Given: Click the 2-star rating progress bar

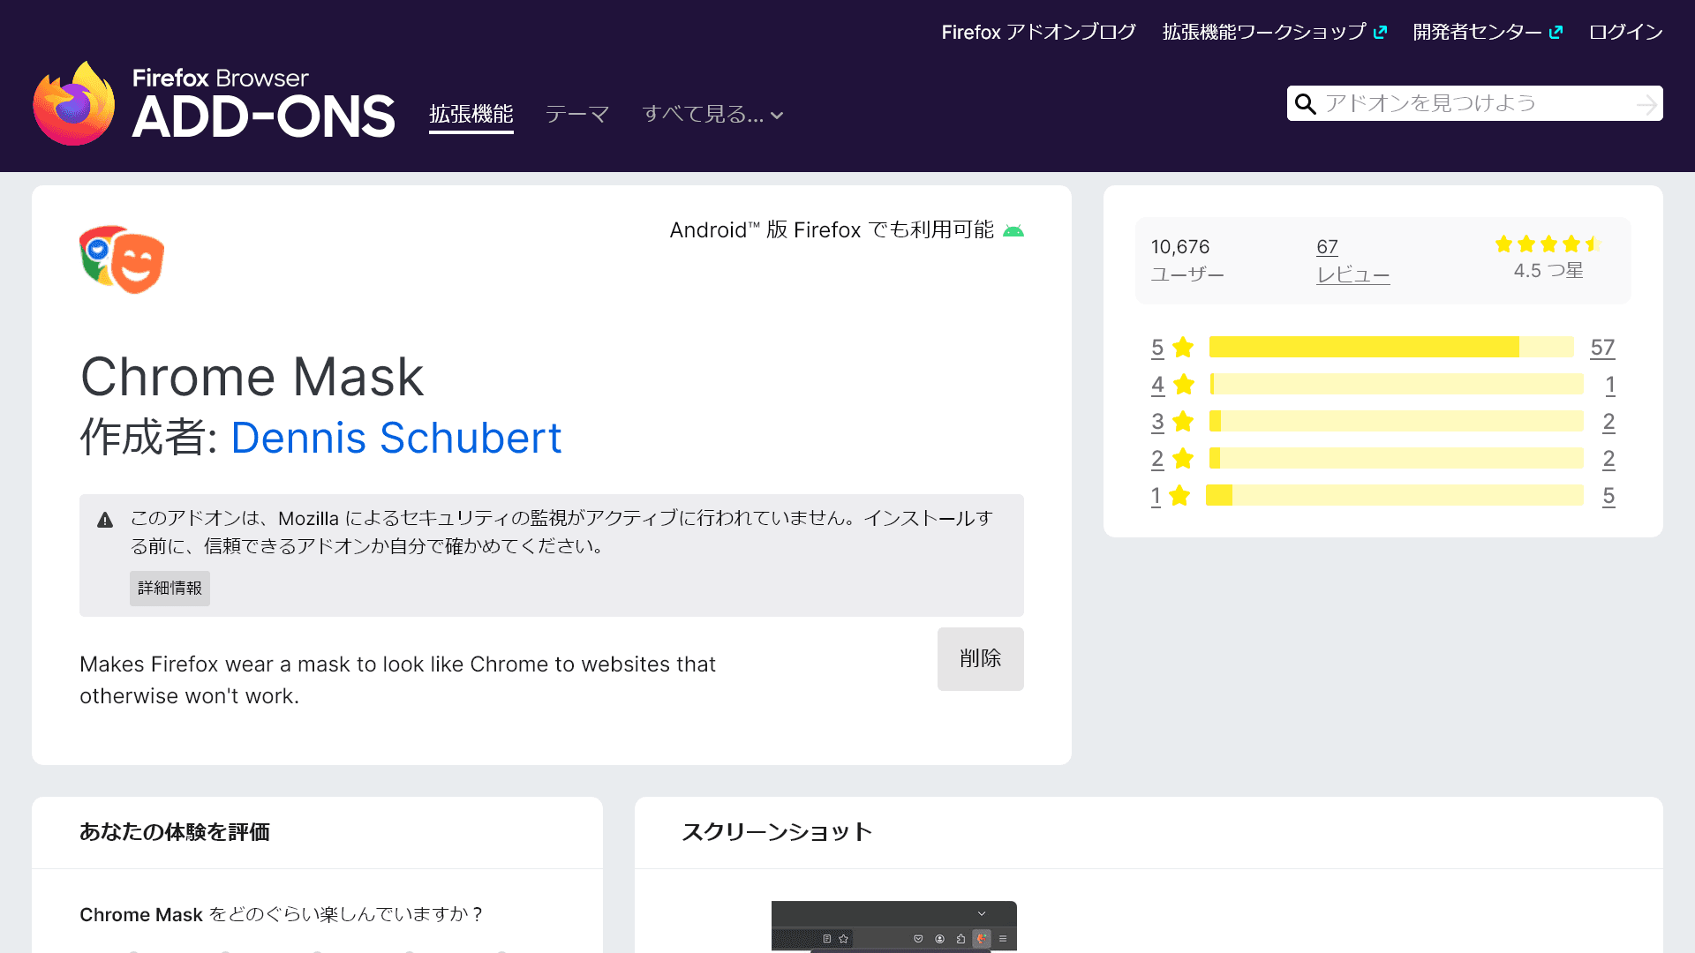Looking at the screenshot, I should pyautogui.click(x=1397, y=459).
